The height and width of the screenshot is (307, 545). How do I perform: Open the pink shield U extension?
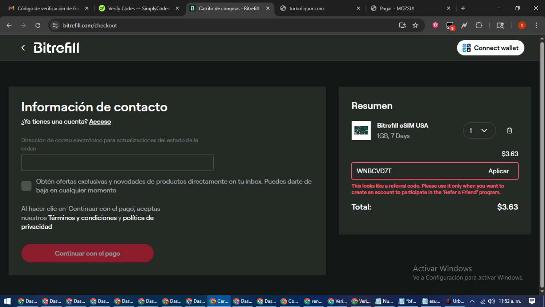pyautogui.click(x=435, y=25)
